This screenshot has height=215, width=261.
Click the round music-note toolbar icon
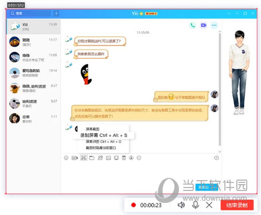(x=131, y=158)
